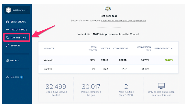The height and width of the screenshot is (107, 189).
Task: Select the Control row label
Action: 48,69
